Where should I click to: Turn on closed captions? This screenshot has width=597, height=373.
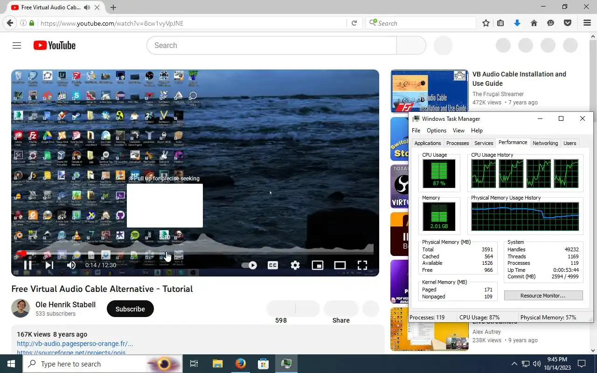click(273, 265)
